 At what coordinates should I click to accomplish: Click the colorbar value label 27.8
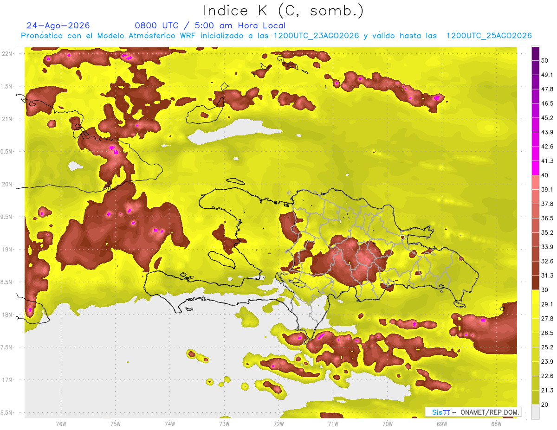547,318
